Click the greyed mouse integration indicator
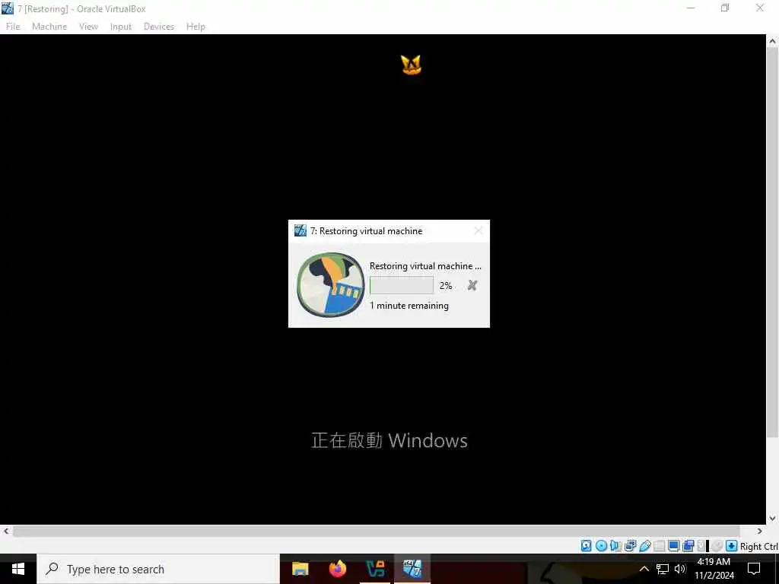Viewport: 779px width, 584px height. pos(717,546)
